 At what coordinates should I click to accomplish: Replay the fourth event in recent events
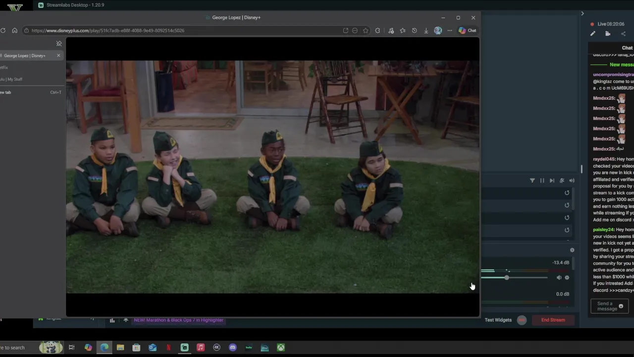click(567, 230)
